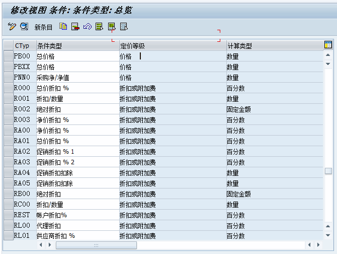337x254 pixels.
Task: Select the 条件类型 column header
Action: click(x=78, y=46)
